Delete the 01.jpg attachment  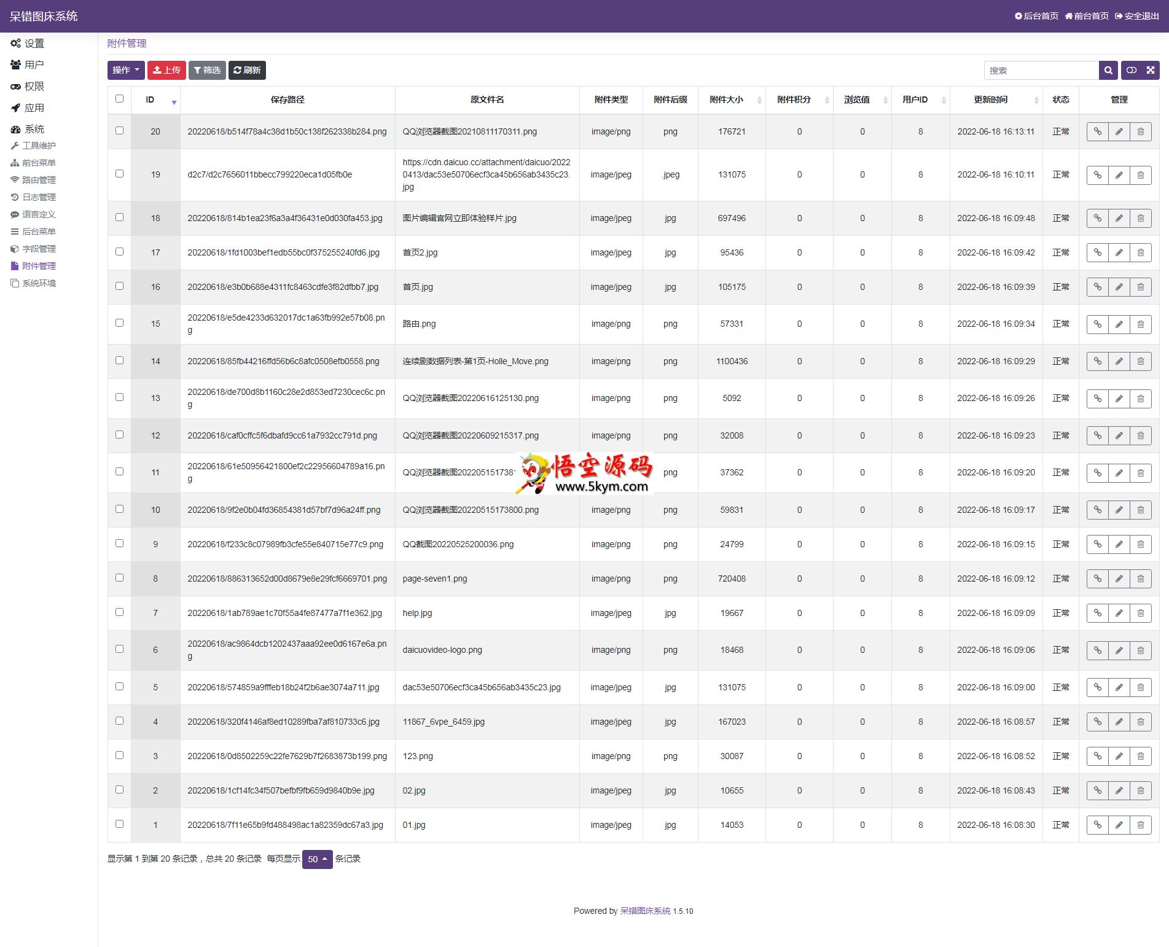(1141, 825)
